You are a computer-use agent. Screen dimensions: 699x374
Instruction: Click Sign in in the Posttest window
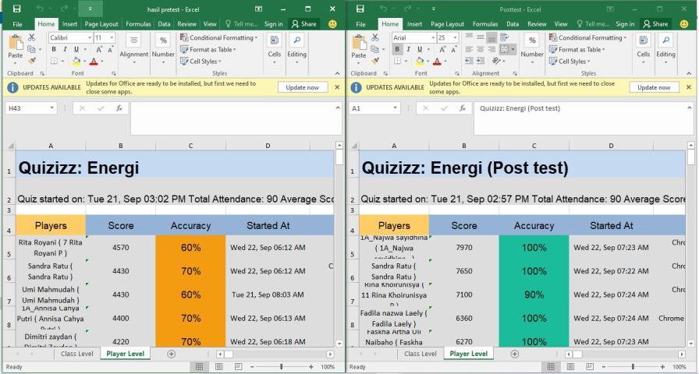[x=625, y=24]
